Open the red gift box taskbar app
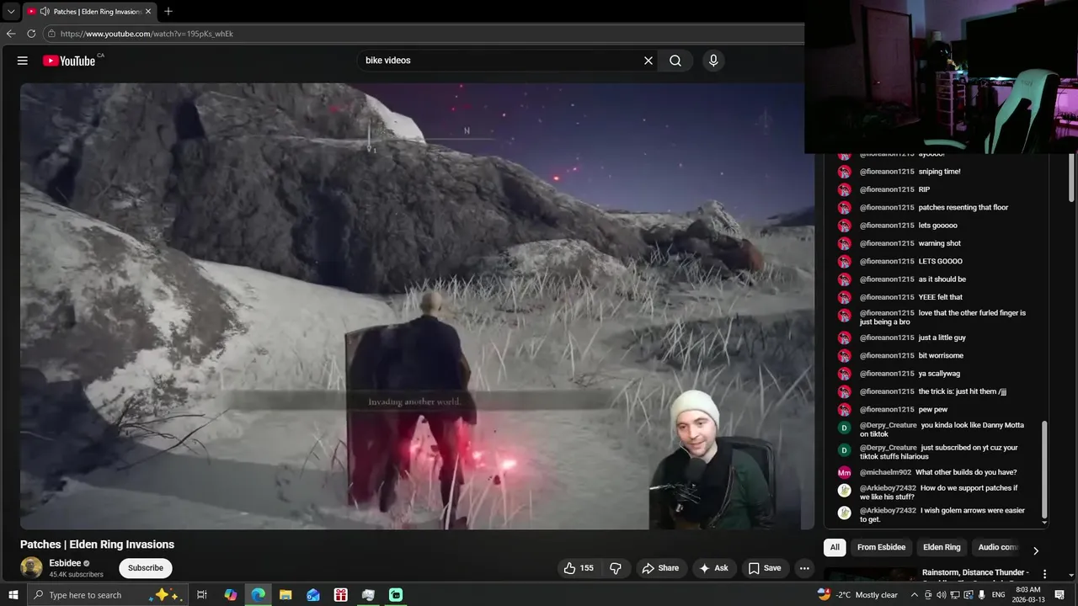This screenshot has width=1078, height=606. (340, 595)
